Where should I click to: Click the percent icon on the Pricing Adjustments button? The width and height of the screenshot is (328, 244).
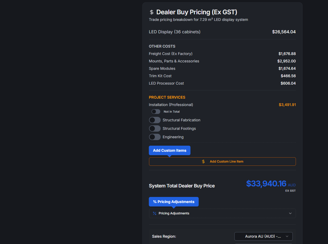tap(154, 202)
